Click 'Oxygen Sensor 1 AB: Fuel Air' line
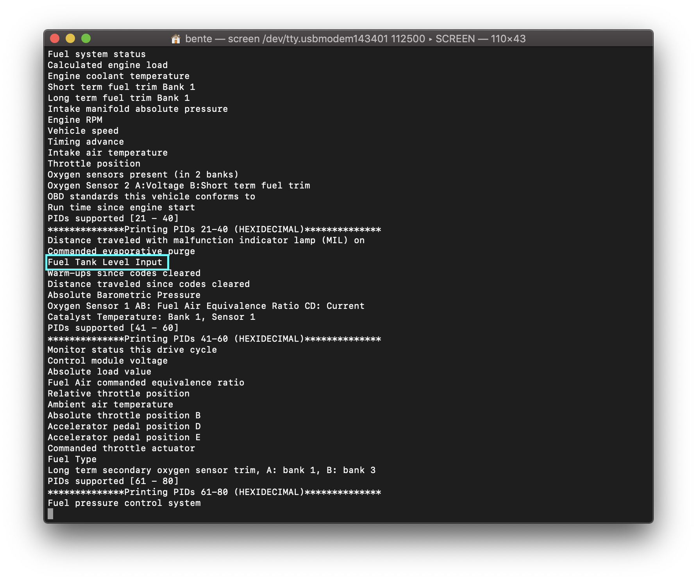697x581 pixels. click(x=206, y=306)
